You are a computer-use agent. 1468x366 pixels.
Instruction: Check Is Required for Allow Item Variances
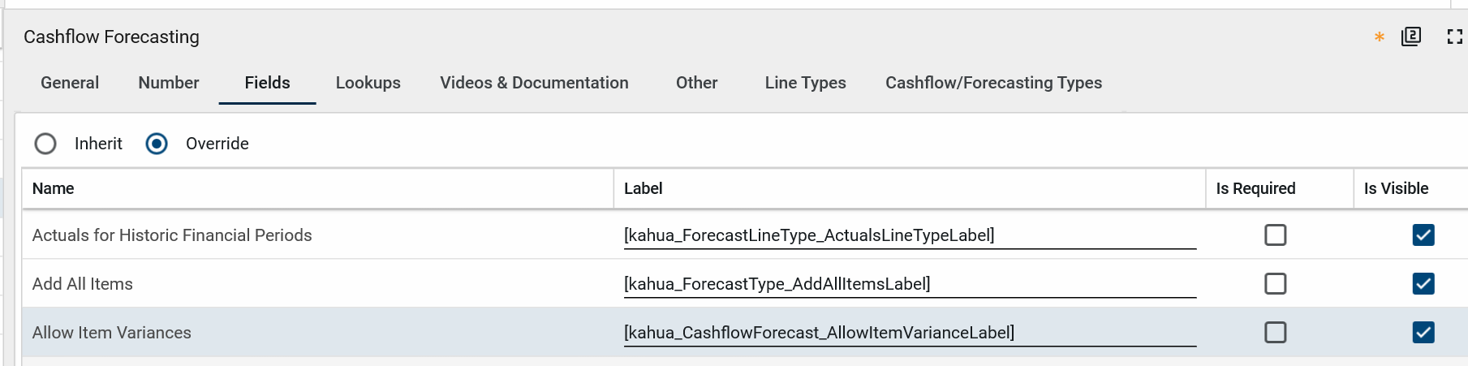point(1275,333)
